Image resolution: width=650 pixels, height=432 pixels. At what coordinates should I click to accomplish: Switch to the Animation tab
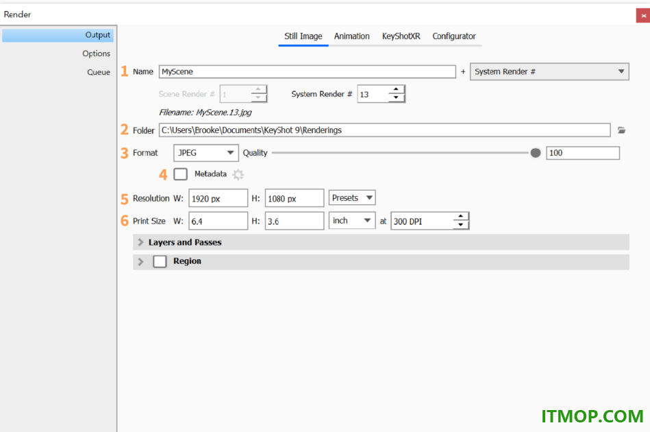[351, 36]
